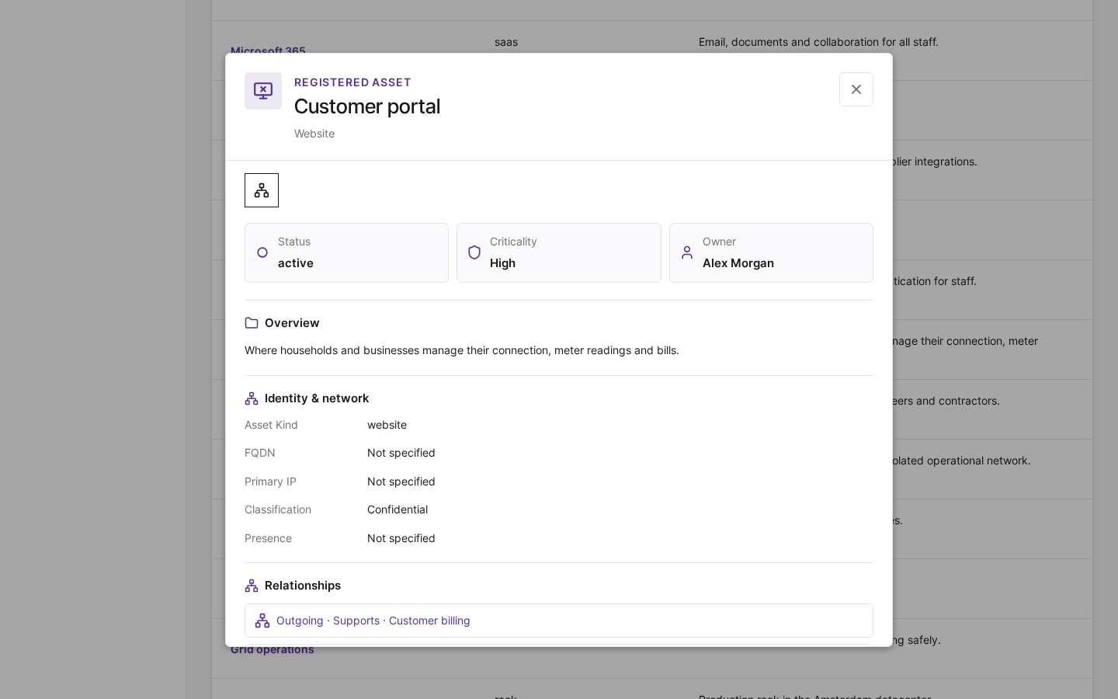The width and height of the screenshot is (1118, 699).
Task: Click the Relationships section icon
Action: (252, 586)
